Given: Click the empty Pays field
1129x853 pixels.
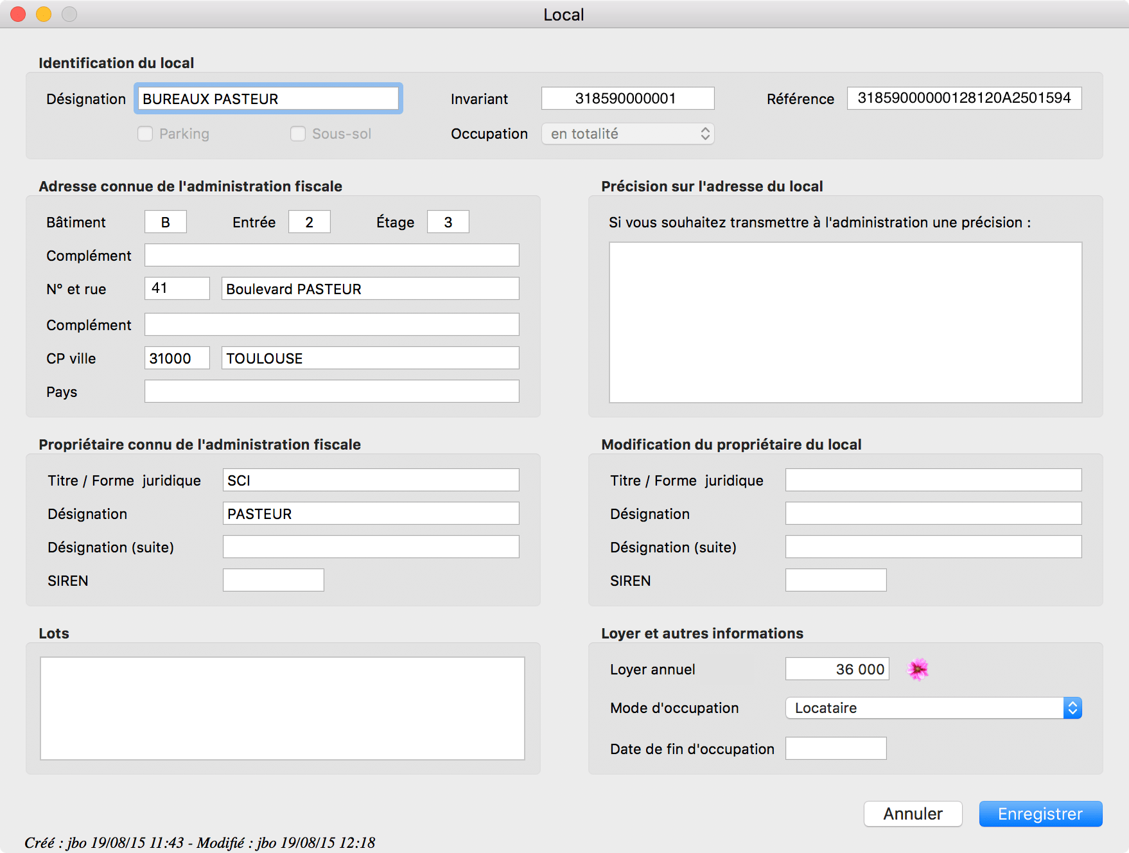Looking at the screenshot, I should [x=331, y=391].
